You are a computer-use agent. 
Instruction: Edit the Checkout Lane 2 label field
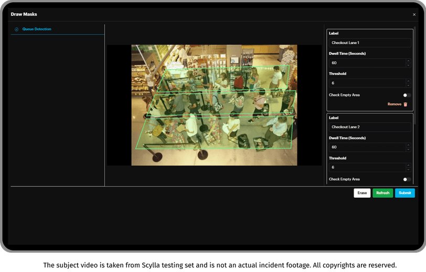pyautogui.click(x=370, y=127)
